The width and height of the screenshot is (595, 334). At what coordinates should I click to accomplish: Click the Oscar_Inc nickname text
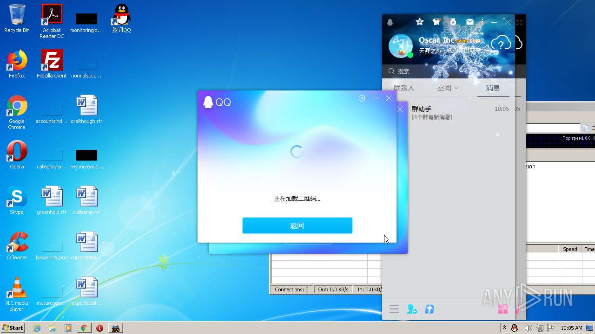(436, 40)
